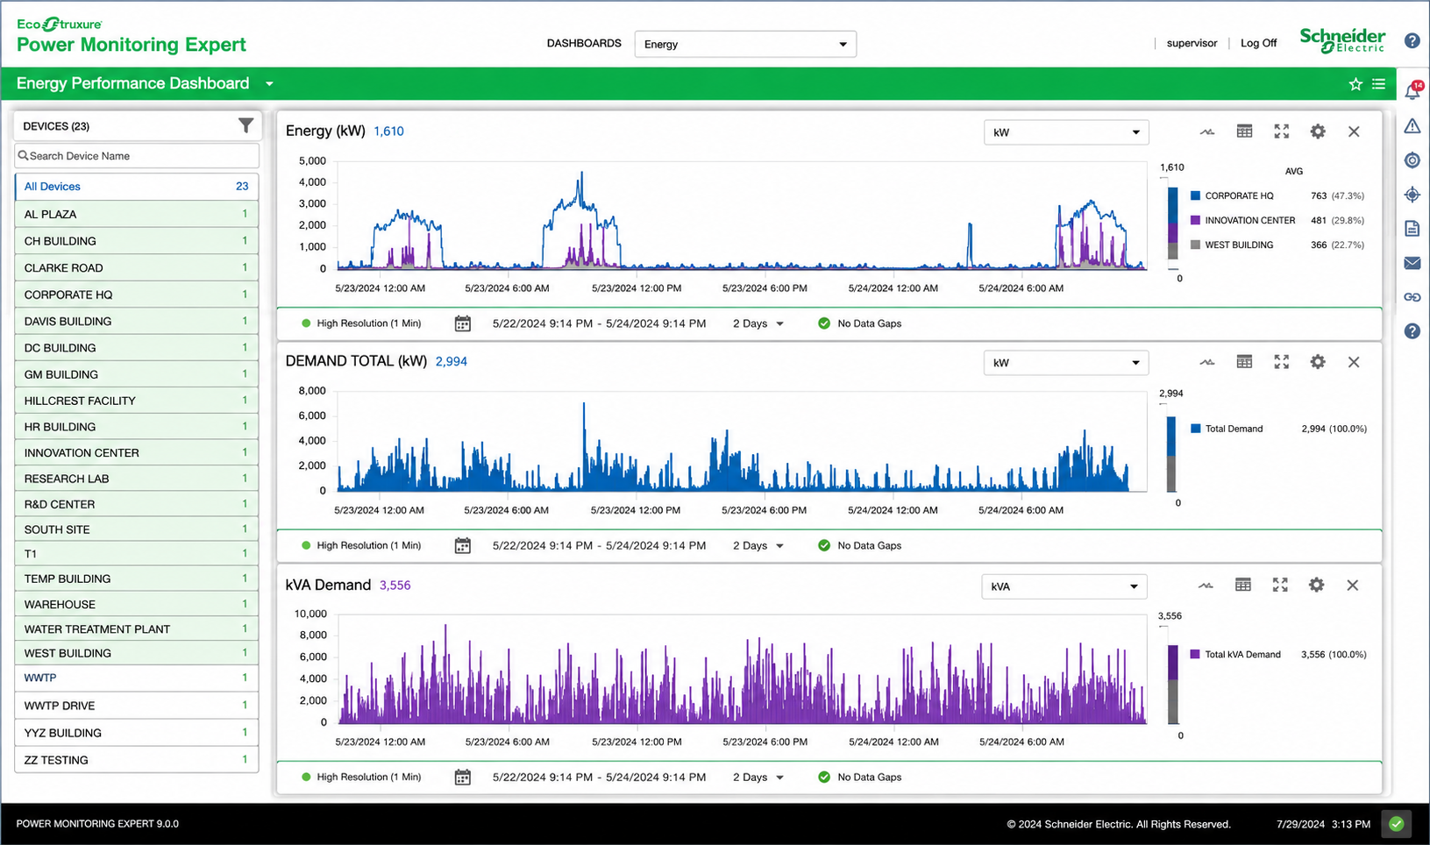The width and height of the screenshot is (1430, 845).
Task: Select WWTP device
Action: (x=137, y=678)
